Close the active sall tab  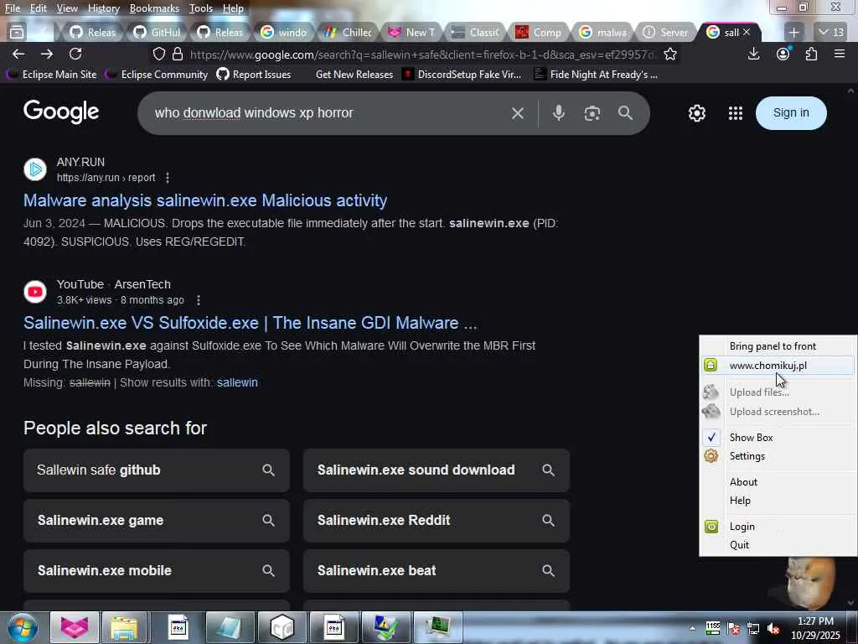[x=747, y=33]
